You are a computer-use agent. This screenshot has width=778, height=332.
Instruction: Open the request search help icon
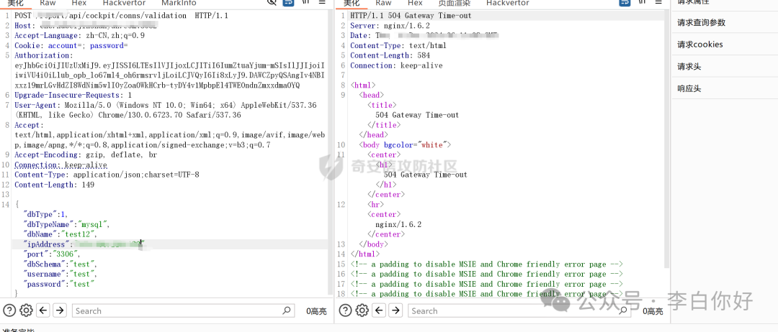(9, 310)
